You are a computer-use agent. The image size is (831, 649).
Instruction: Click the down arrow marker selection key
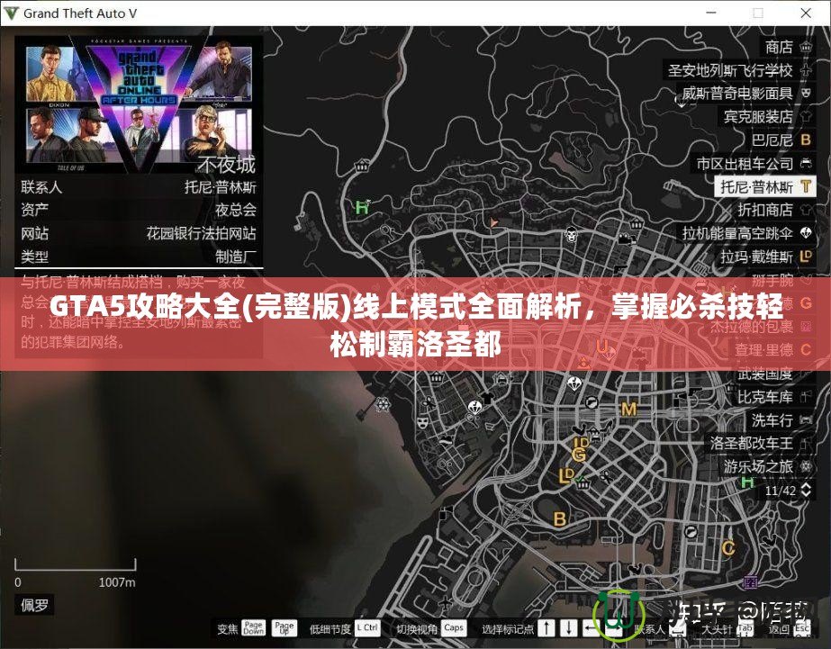569,628
